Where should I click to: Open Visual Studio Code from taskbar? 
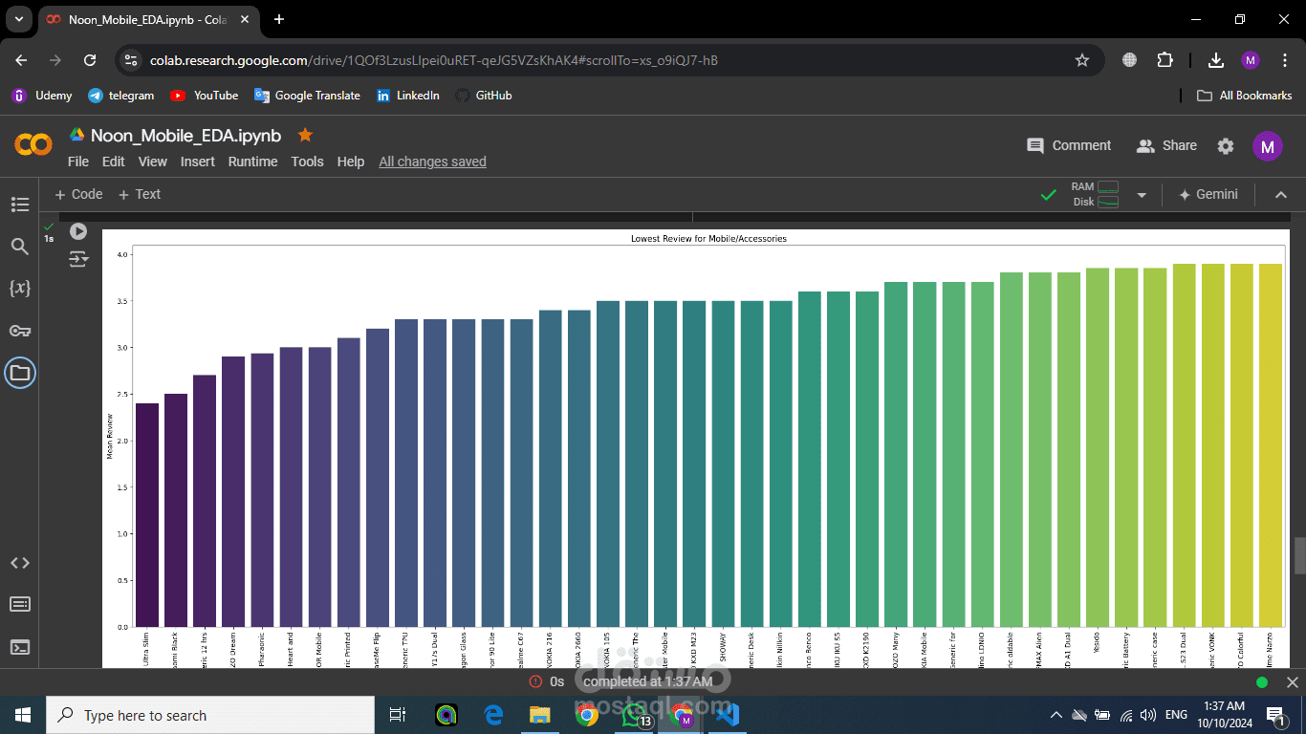(x=728, y=714)
